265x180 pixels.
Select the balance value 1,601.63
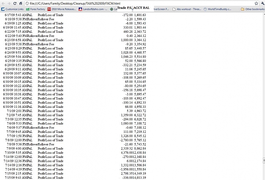click(x=140, y=15)
